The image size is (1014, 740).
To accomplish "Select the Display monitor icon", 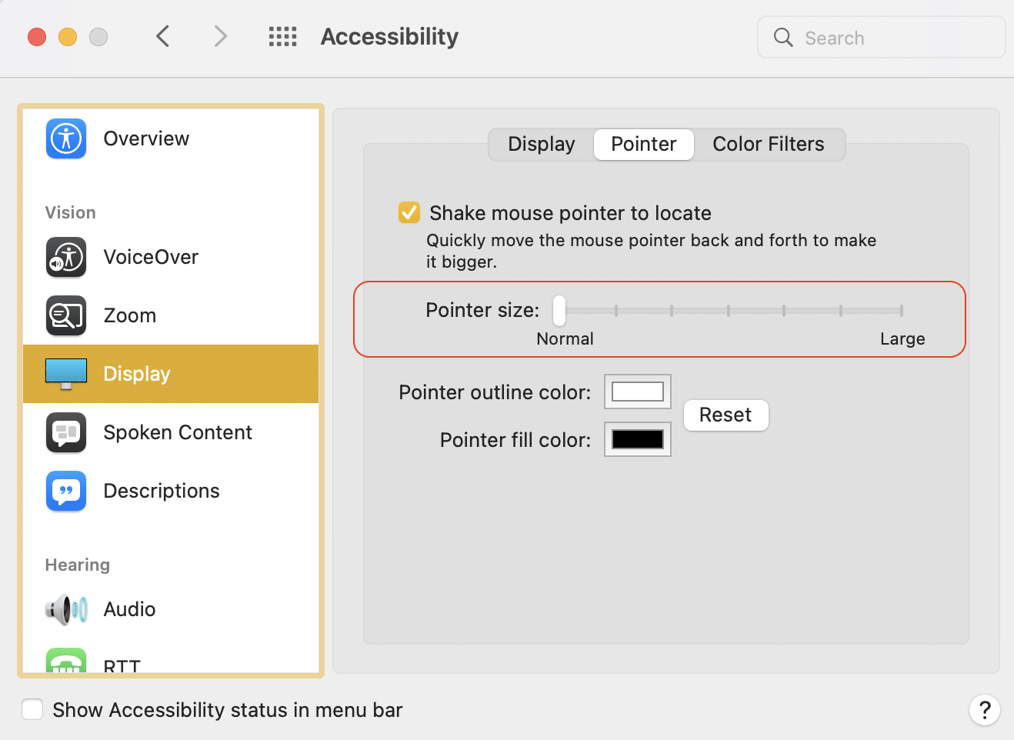I will [x=66, y=374].
